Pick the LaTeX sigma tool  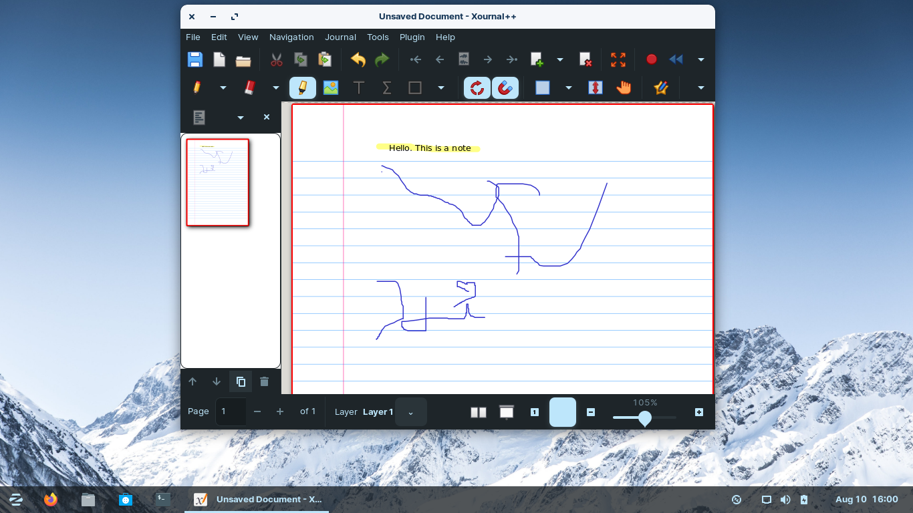[387, 88]
